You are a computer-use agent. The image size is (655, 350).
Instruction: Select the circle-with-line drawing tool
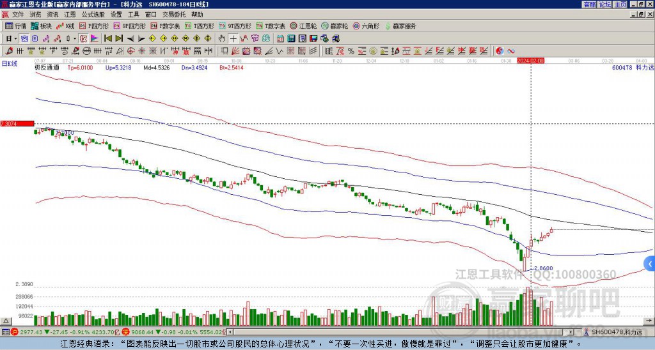(x=86, y=51)
